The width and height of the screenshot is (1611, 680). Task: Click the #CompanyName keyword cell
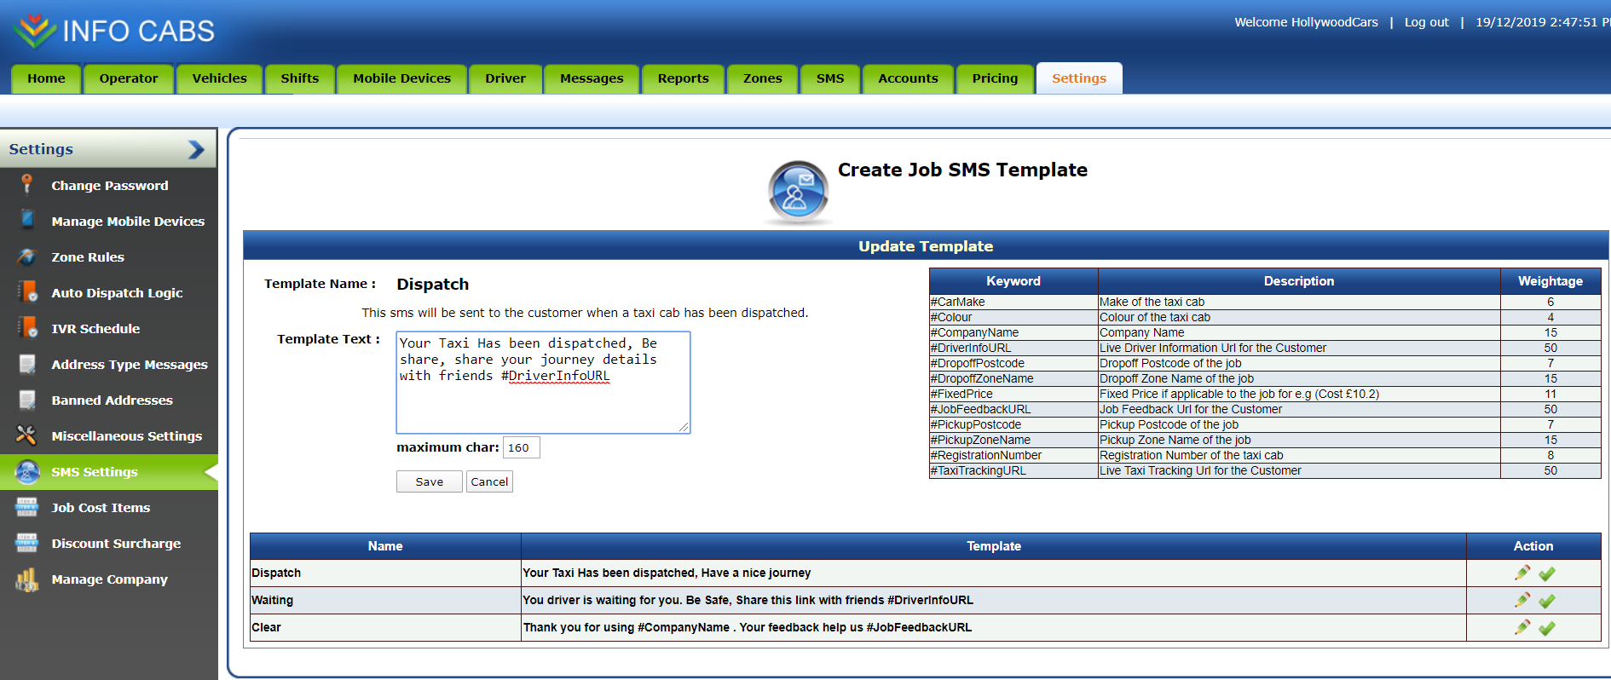[x=1013, y=332]
